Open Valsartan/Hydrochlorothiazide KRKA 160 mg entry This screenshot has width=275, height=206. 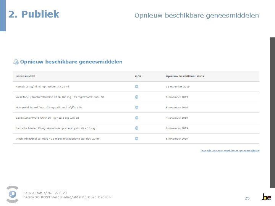click(x=60, y=97)
